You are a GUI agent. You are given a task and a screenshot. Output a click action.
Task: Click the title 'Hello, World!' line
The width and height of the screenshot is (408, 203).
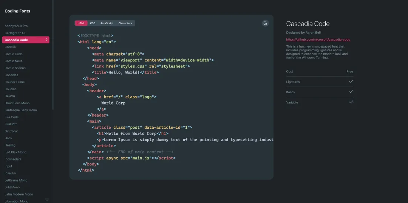pos(125,72)
